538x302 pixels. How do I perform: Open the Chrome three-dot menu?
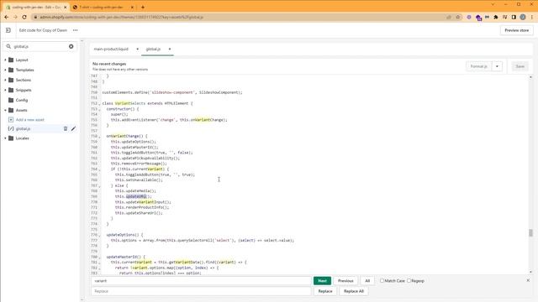point(532,17)
